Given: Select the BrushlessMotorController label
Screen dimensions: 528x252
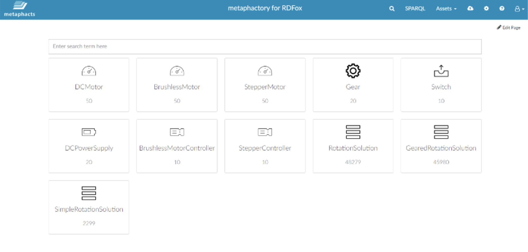Looking at the screenshot, I should tap(177, 148).
